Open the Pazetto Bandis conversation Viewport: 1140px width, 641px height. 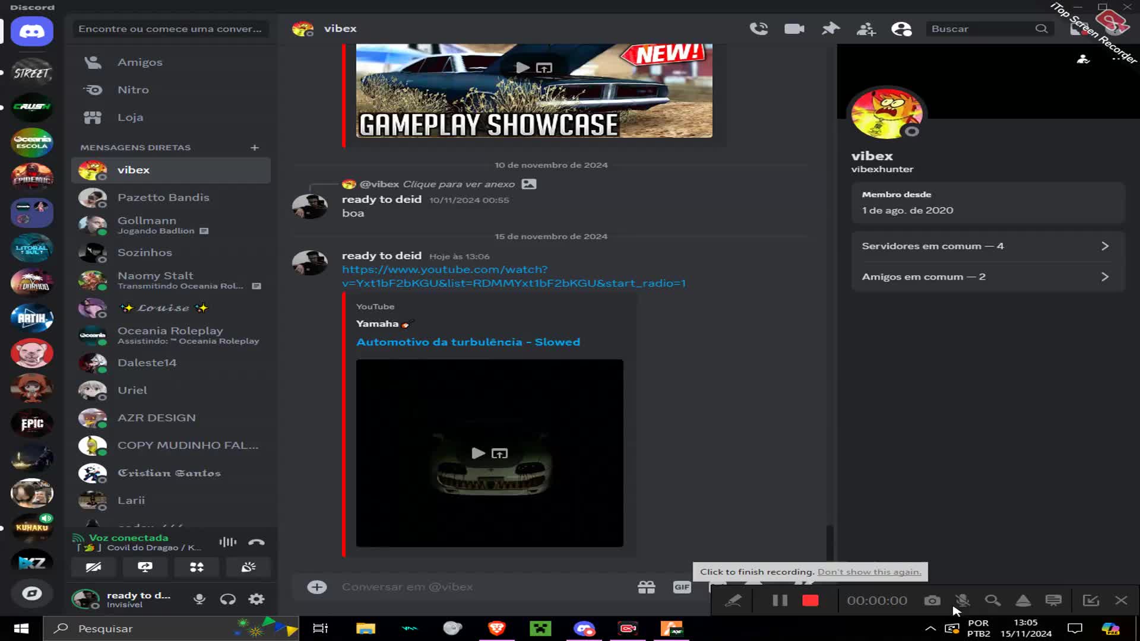coord(171,198)
